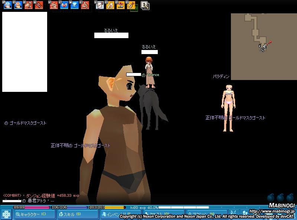Select the red-haired girl riding the horse
The image size is (297, 220).
pyautogui.click(x=150, y=72)
